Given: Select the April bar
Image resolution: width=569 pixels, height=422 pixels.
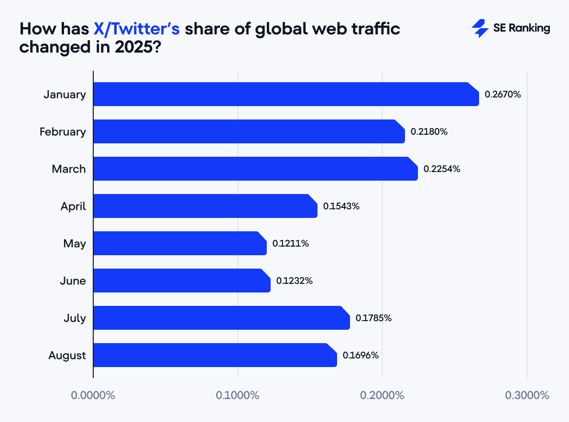Looking at the screenshot, I should [x=205, y=206].
